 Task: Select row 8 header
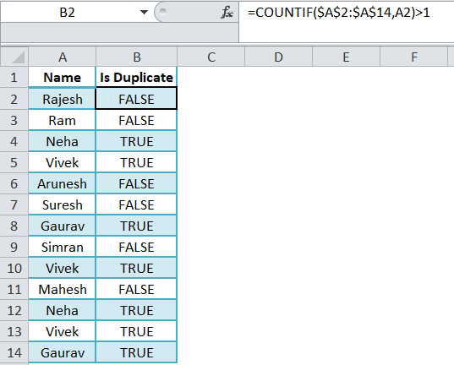click(x=14, y=226)
